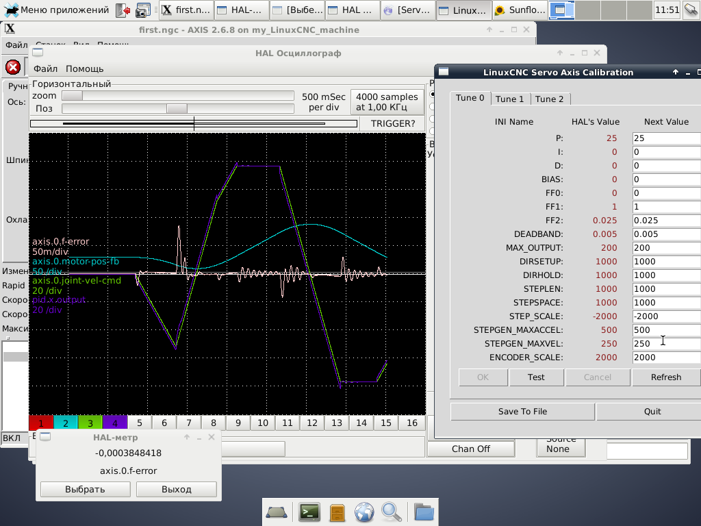This screenshot has height=526, width=701.
Task: Click the show desktop icon in dock
Action: coord(277,512)
